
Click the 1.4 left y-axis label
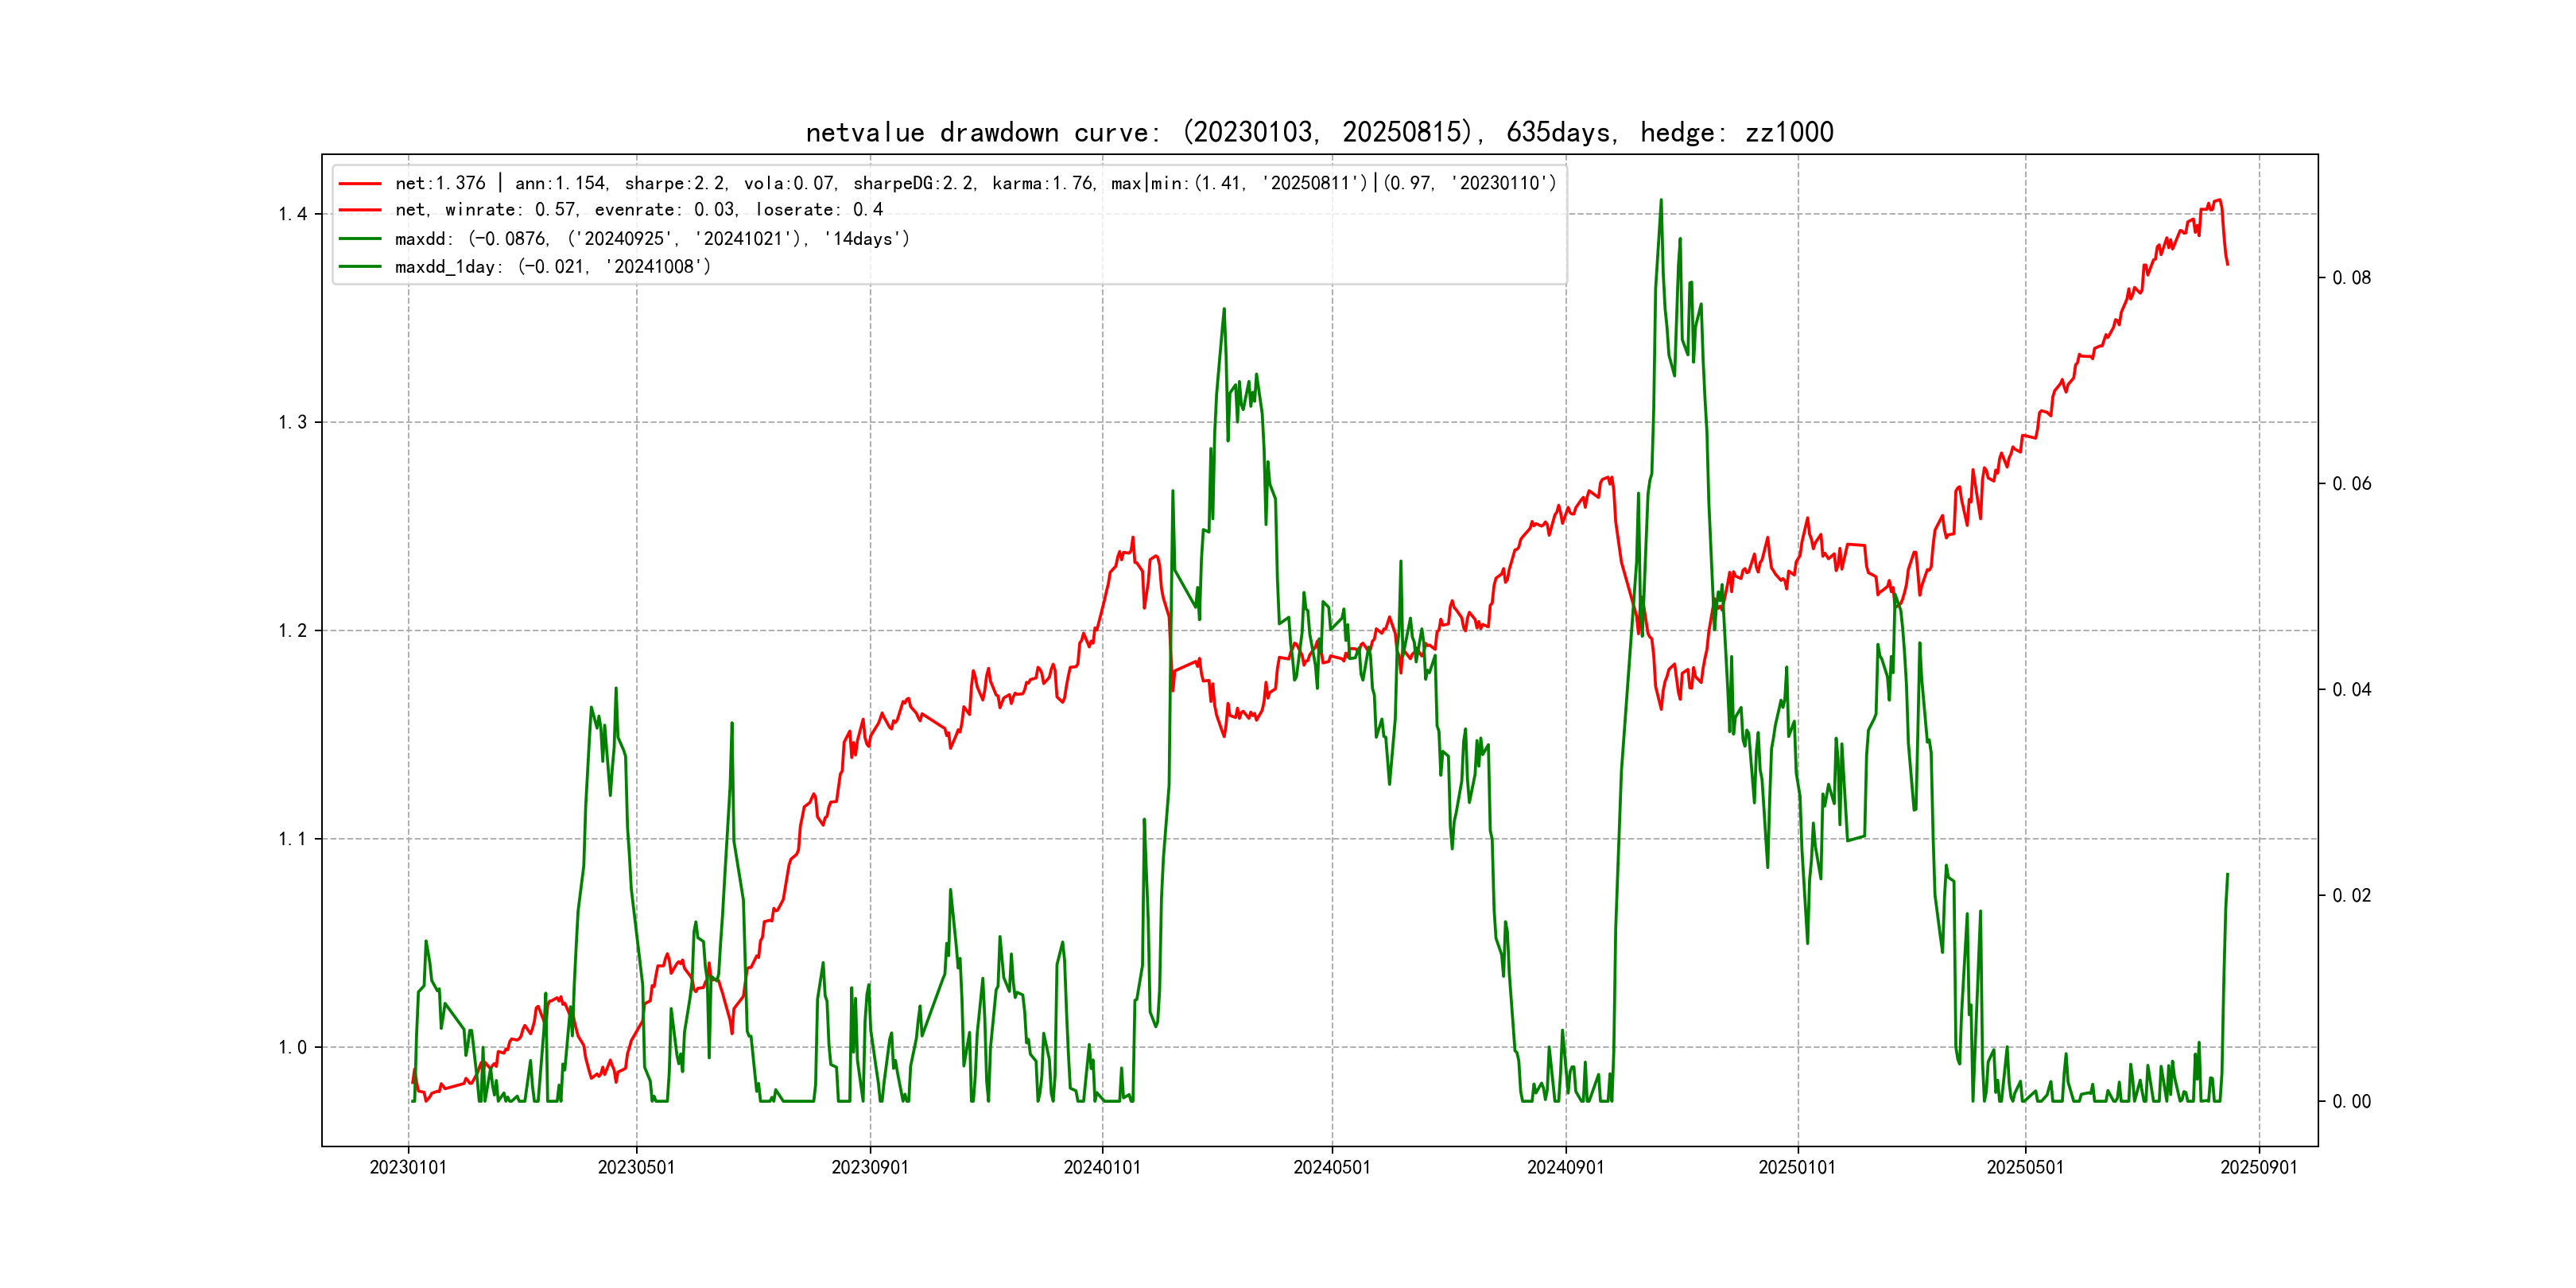point(292,214)
